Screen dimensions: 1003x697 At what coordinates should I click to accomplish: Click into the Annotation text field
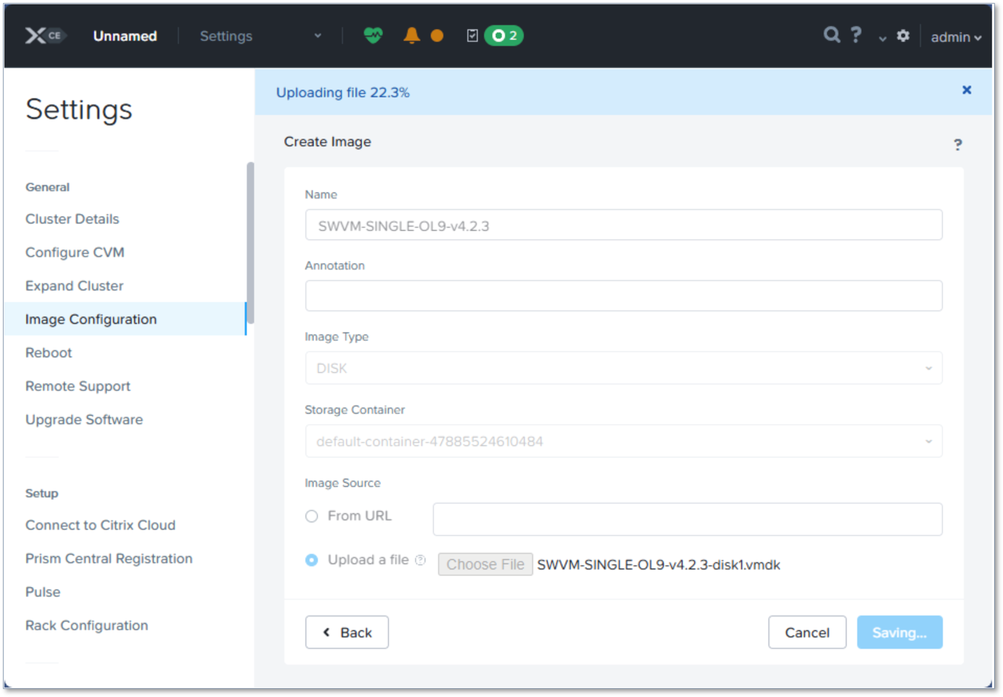pyautogui.click(x=623, y=296)
